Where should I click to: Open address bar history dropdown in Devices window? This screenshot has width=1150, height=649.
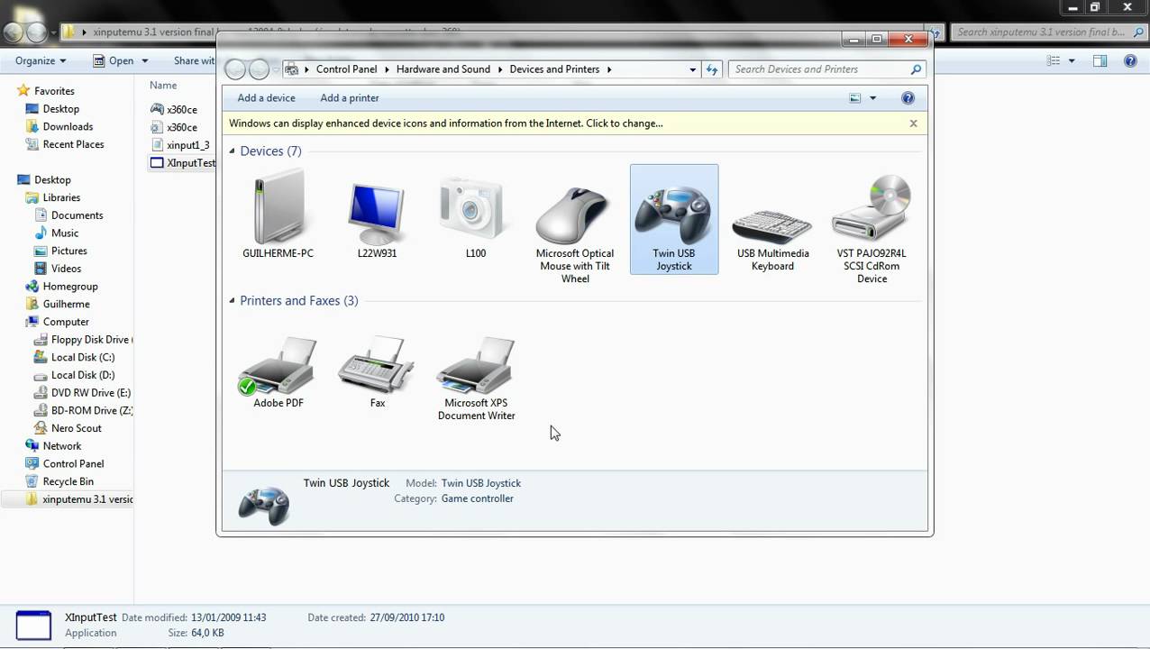pos(692,69)
